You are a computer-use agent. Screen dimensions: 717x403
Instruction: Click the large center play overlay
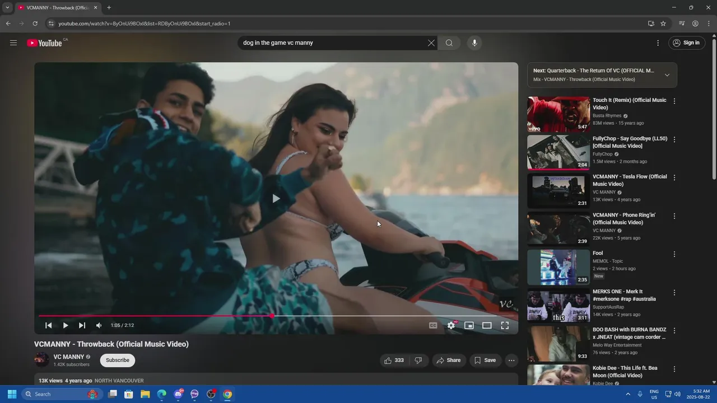click(x=276, y=198)
